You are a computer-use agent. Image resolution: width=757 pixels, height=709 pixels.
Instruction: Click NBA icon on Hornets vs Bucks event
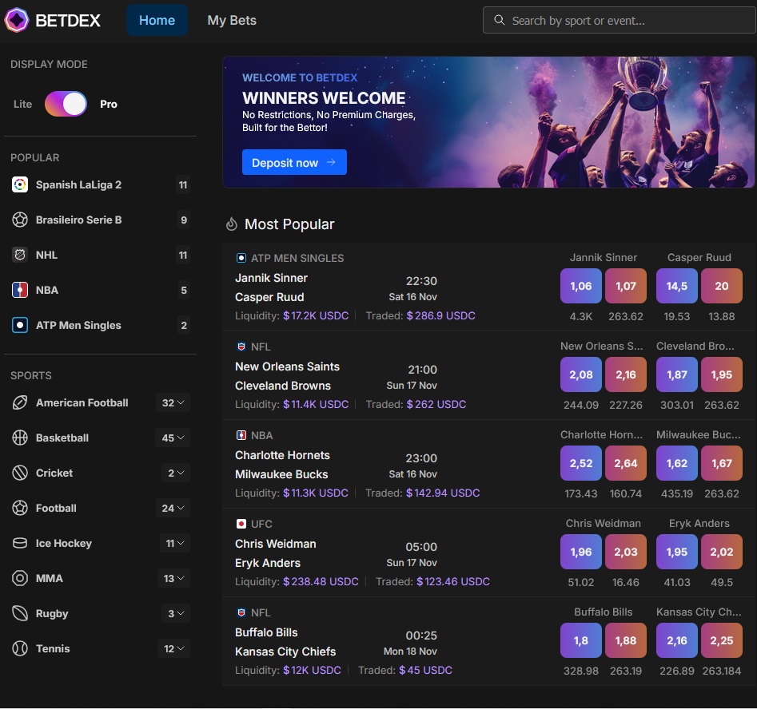[x=241, y=435]
